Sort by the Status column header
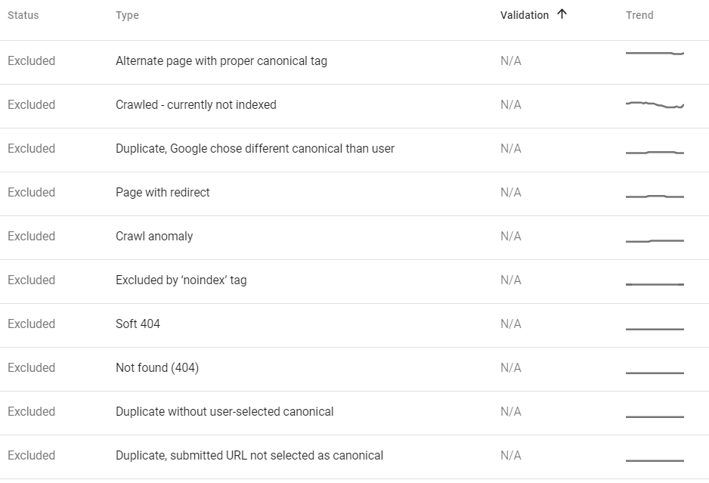 (x=23, y=15)
